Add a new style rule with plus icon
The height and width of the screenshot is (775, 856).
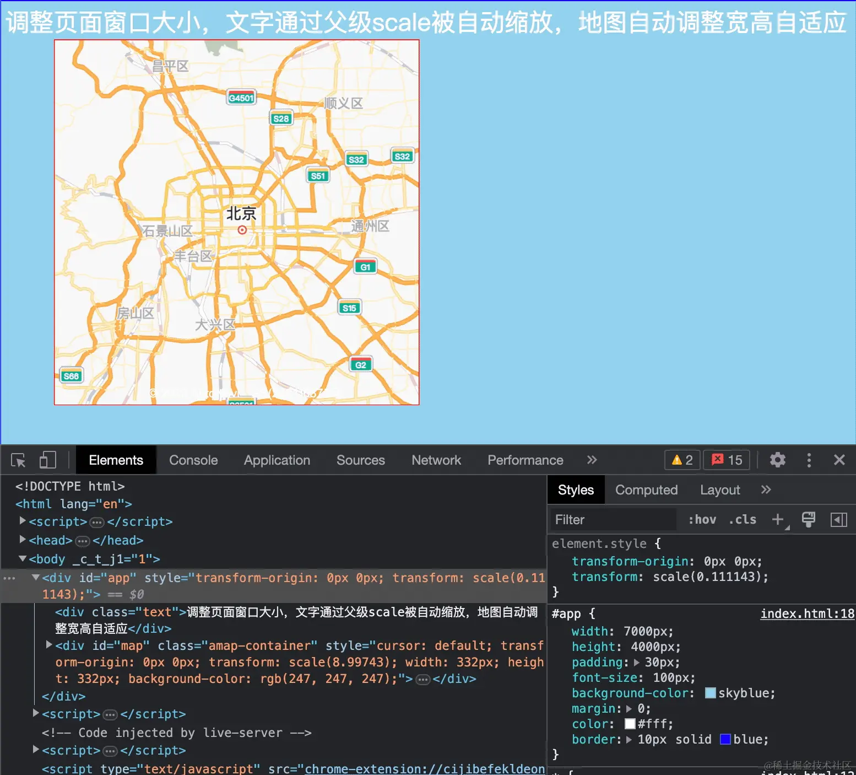pos(778,519)
